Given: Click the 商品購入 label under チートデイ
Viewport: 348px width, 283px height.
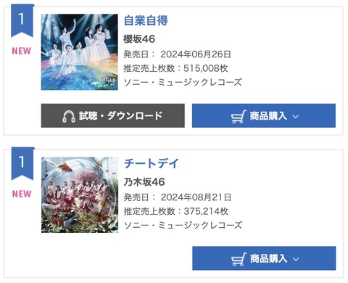Looking at the screenshot, I should pos(268,259).
